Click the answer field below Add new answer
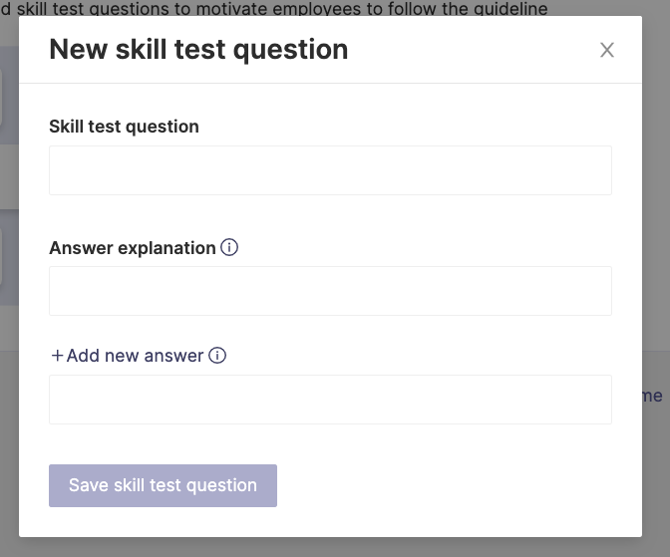670x557 pixels. click(330, 400)
